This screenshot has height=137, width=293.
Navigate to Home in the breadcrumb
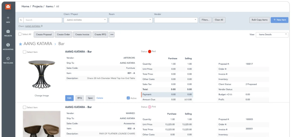point(25,6)
